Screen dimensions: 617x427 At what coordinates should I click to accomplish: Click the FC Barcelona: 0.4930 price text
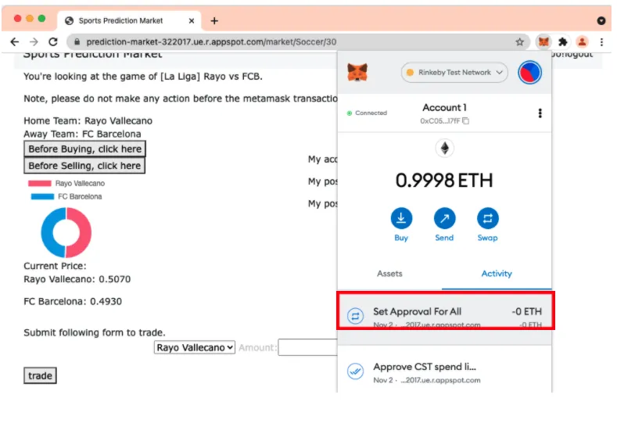[x=73, y=301]
